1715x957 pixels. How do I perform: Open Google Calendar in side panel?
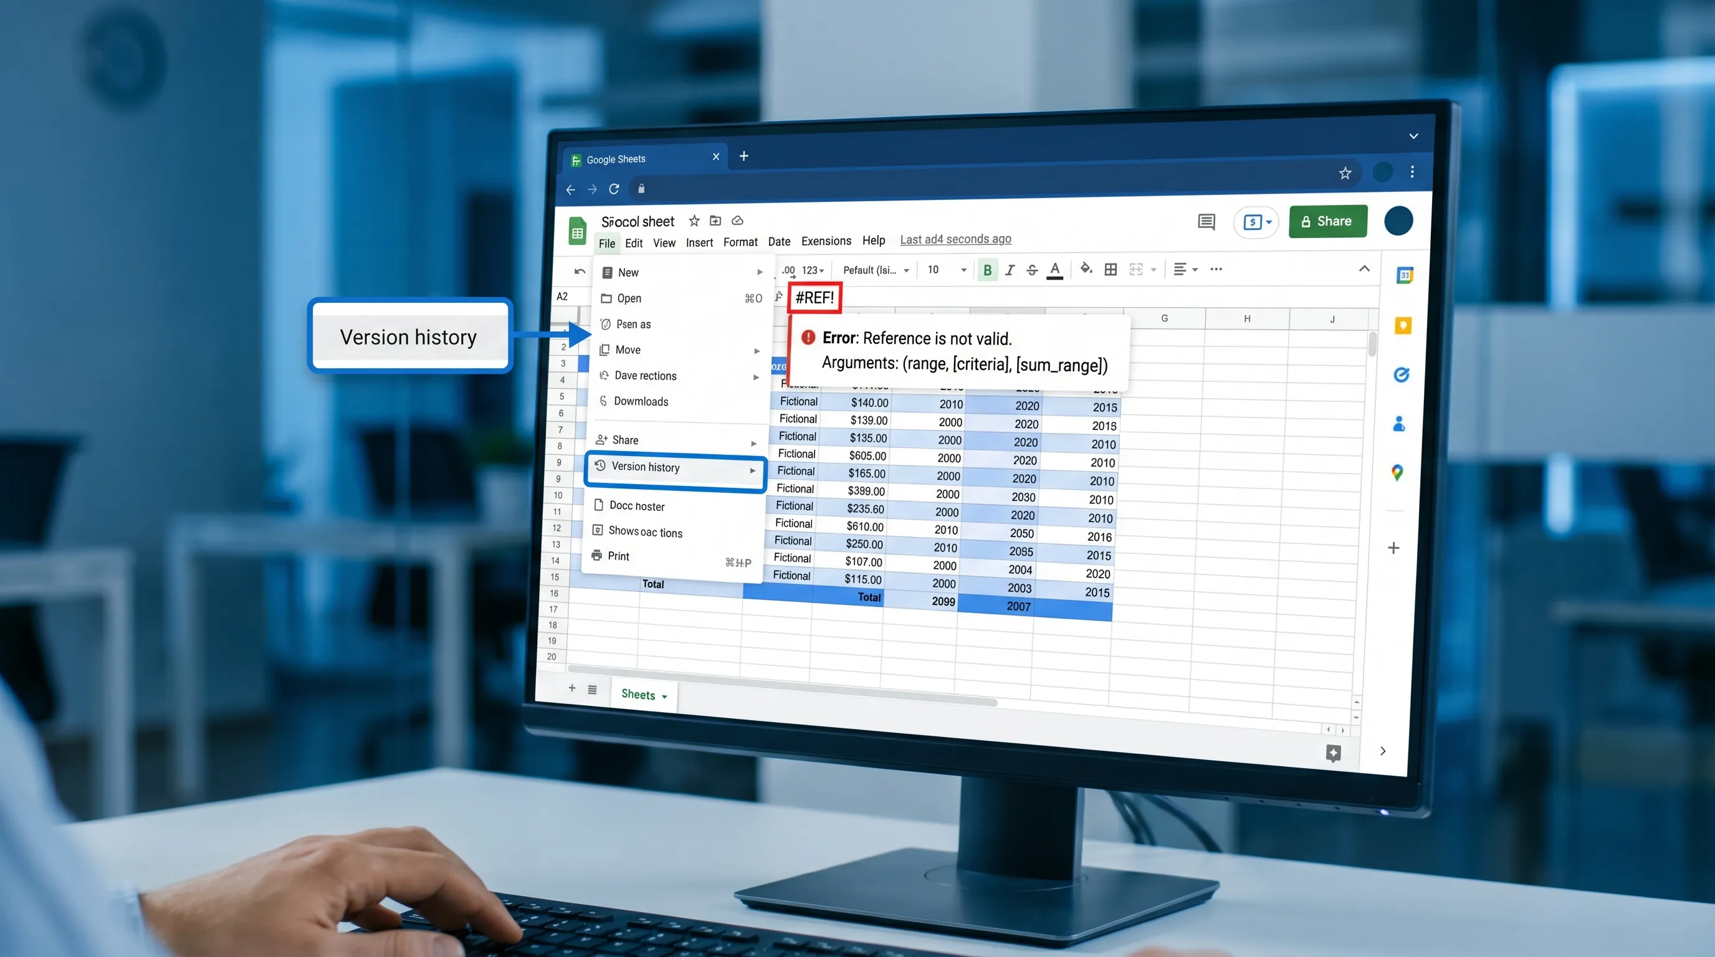point(1405,275)
